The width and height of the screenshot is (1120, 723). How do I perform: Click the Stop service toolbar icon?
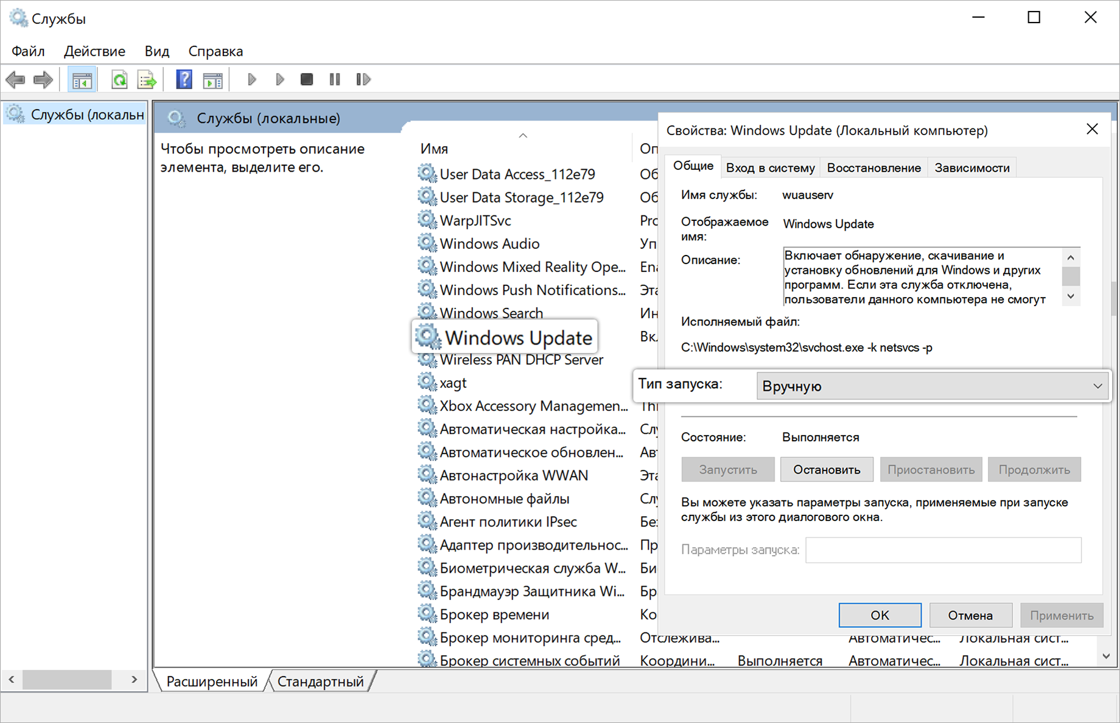[307, 79]
